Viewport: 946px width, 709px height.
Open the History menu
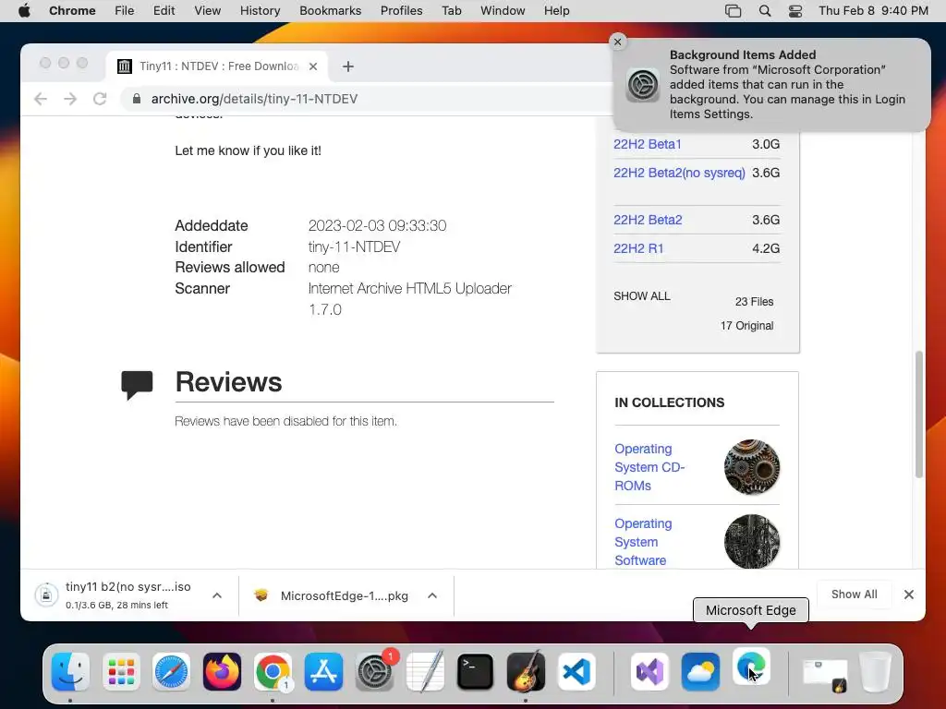tap(260, 11)
